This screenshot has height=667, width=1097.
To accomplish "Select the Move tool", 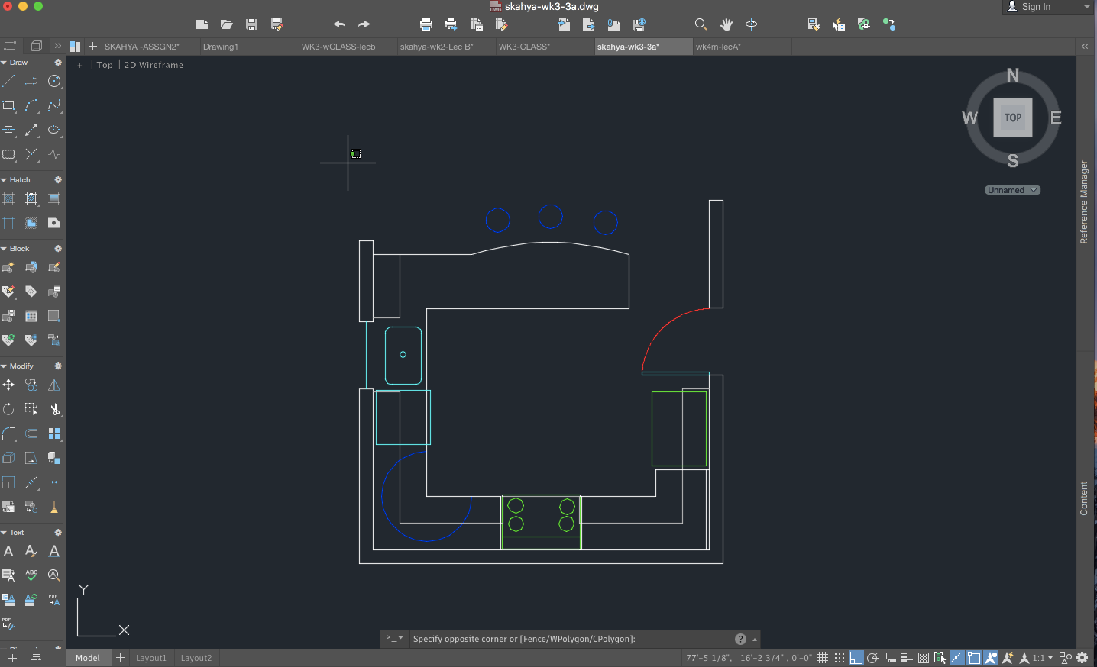I will tap(8, 385).
